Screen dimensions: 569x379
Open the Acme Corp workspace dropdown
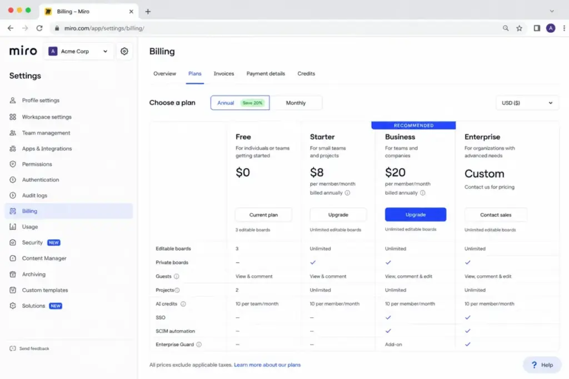point(79,52)
